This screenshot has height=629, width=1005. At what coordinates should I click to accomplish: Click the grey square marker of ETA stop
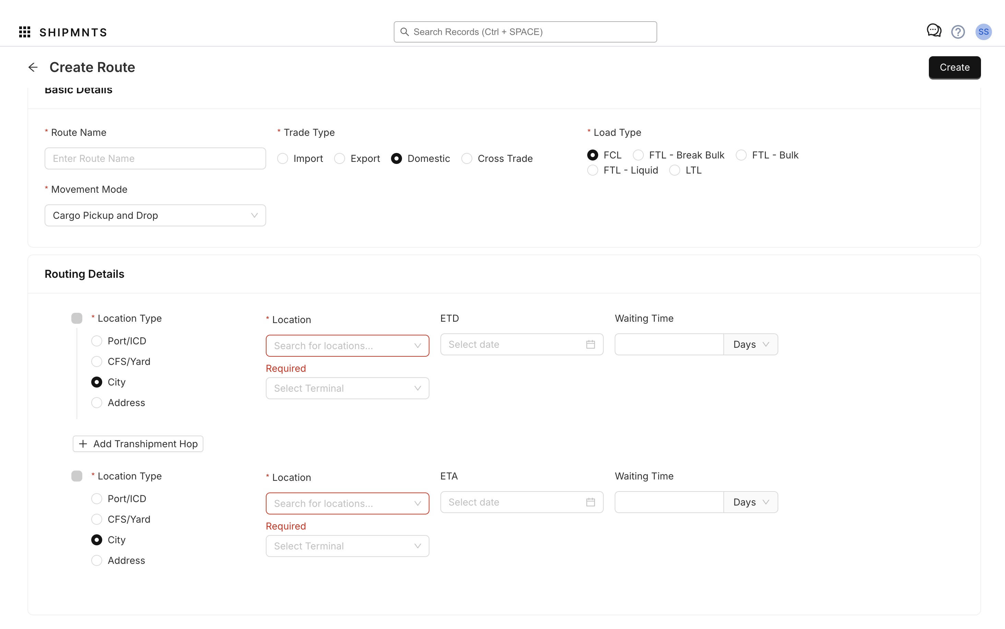(x=76, y=476)
